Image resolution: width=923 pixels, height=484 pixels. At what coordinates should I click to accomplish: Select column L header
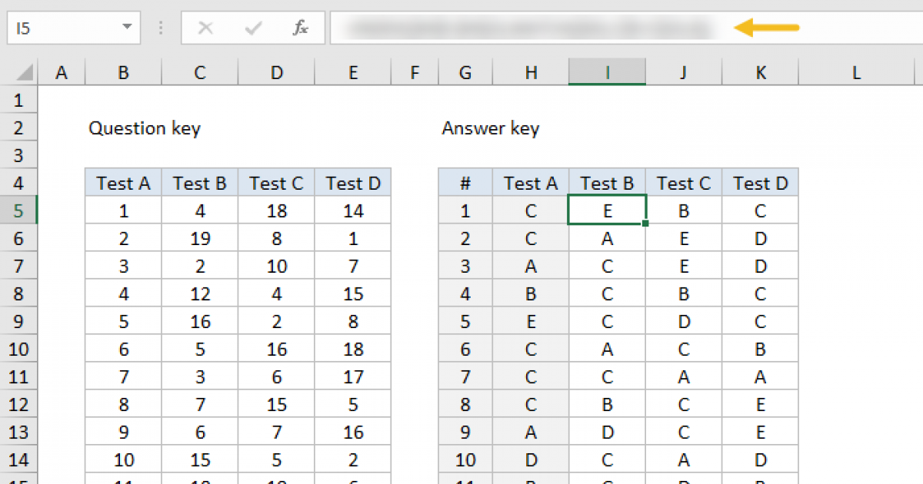coord(856,73)
